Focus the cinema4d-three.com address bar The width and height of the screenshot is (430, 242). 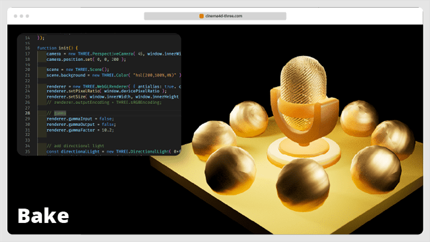215,16
